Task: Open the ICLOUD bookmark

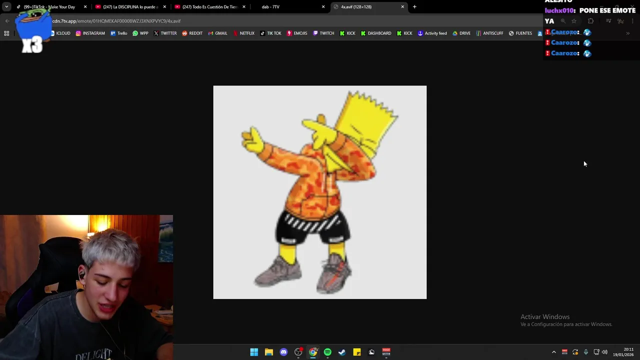Action: [60, 33]
